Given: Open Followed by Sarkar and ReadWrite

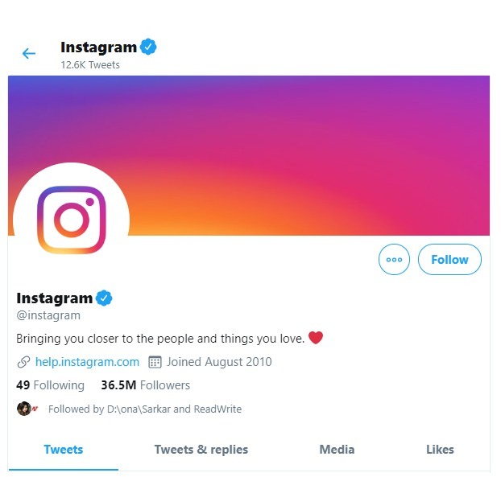Looking at the screenshot, I should pyautogui.click(x=145, y=409).
